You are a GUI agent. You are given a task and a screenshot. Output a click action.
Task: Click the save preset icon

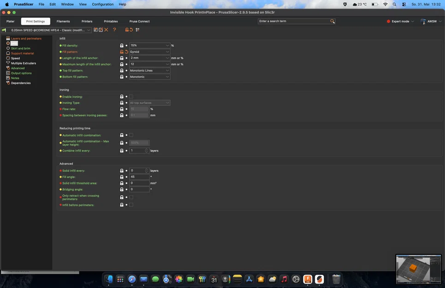tap(95, 30)
